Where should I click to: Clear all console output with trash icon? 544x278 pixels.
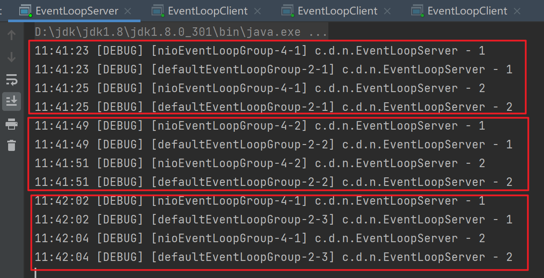(x=12, y=145)
